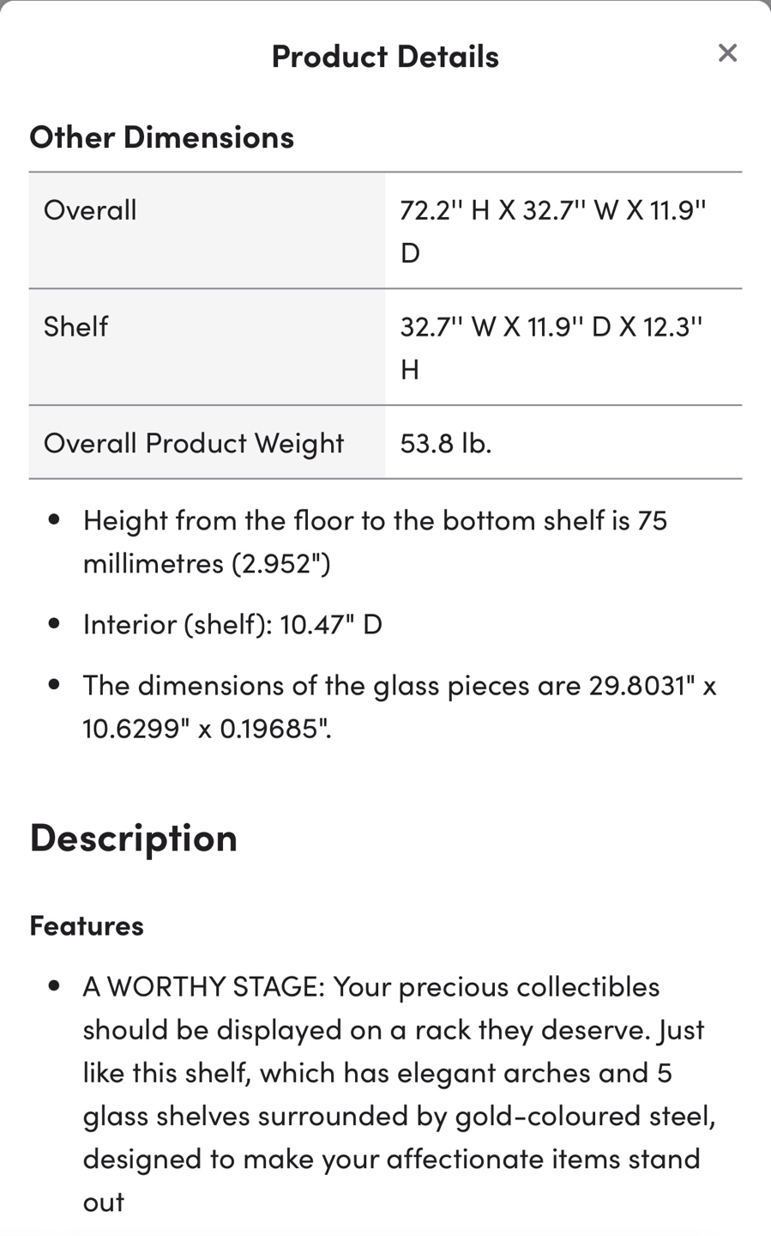Click the bullet beside A WORTHY STAGE
The width and height of the screenshot is (771, 1236).
click(55, 987)
